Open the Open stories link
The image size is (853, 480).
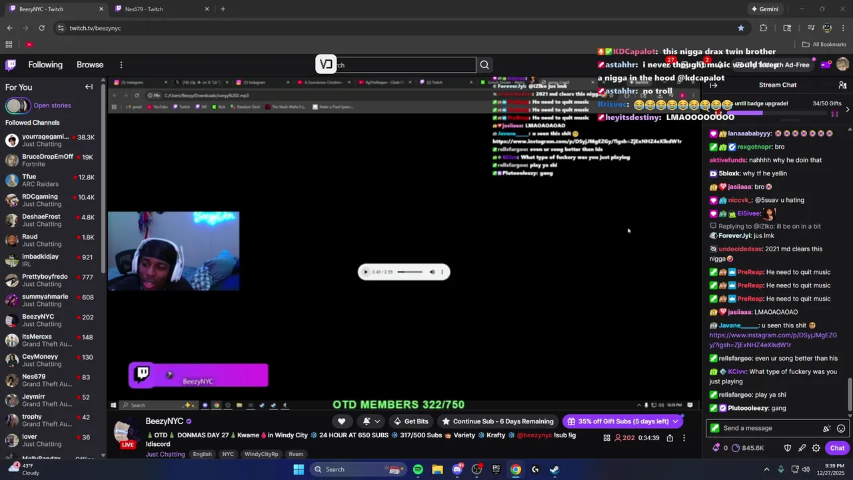point(52,105)
